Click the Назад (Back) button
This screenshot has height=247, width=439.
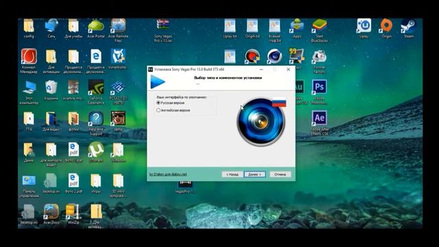pos(232,174)
